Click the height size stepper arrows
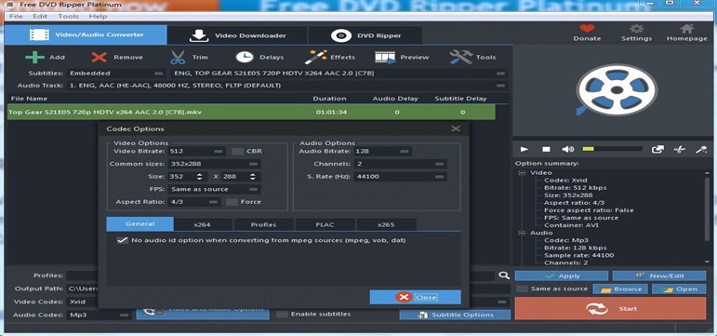 coord(252,177)
